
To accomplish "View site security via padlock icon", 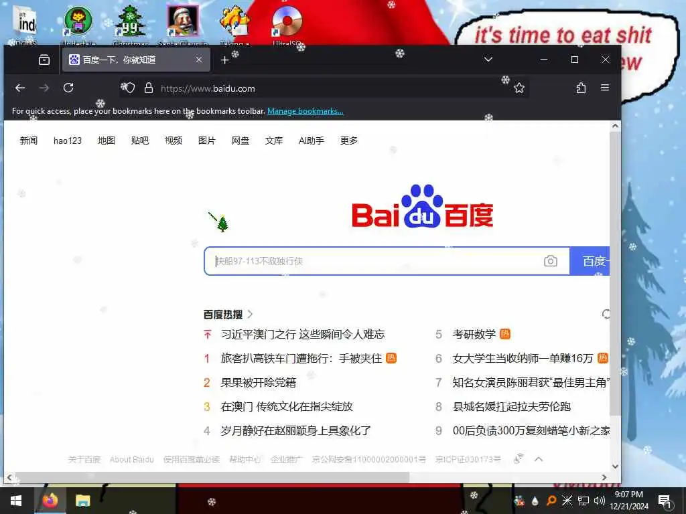I will pos(149,88).
